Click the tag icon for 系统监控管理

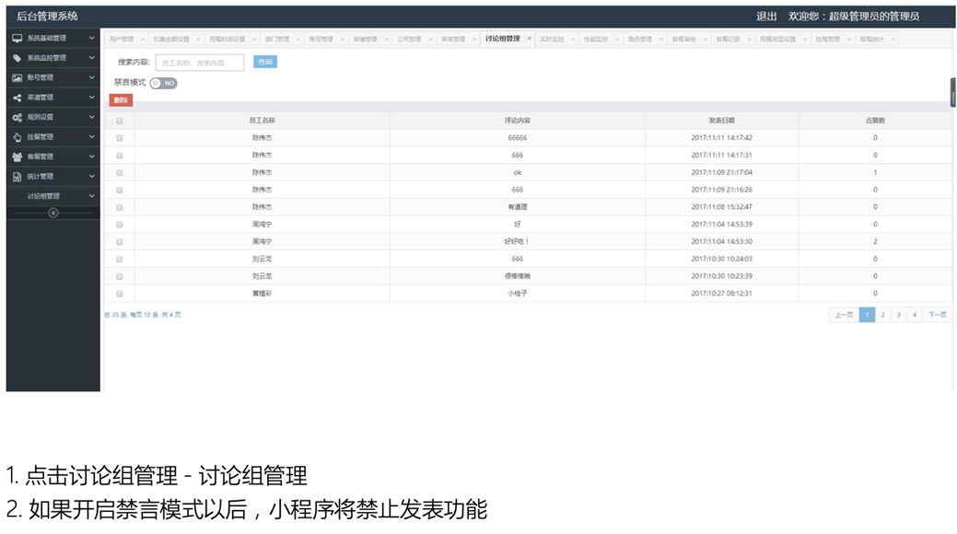point(18,58)
